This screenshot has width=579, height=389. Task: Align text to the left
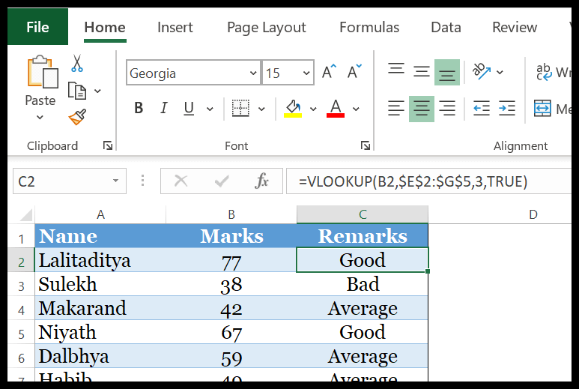(396, 109)
